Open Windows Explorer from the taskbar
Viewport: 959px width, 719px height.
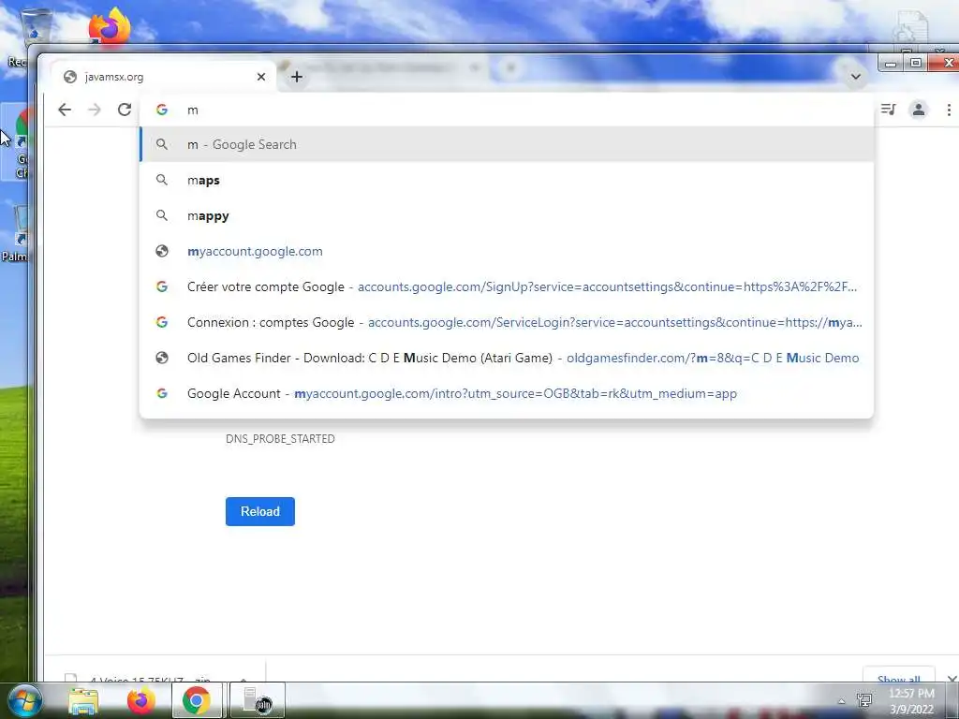pos(83,700)
